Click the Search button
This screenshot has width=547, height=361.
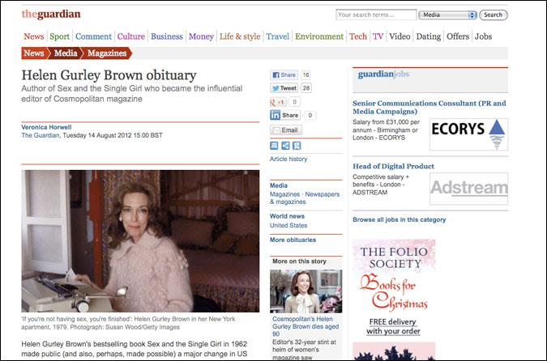(x=493, y=15)
